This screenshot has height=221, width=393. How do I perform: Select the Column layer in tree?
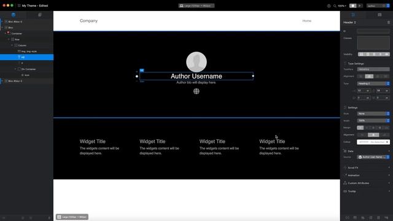pyautogui.click(x=26, y=45)
